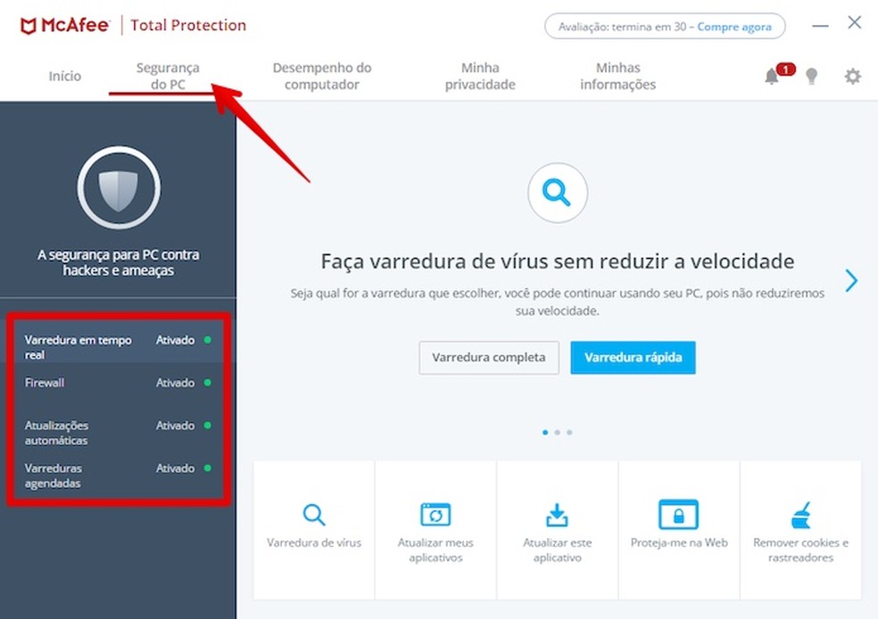Open Proteja-me na Web tile
Viewport: 878px width, 619px height.
tap(679, 530)
